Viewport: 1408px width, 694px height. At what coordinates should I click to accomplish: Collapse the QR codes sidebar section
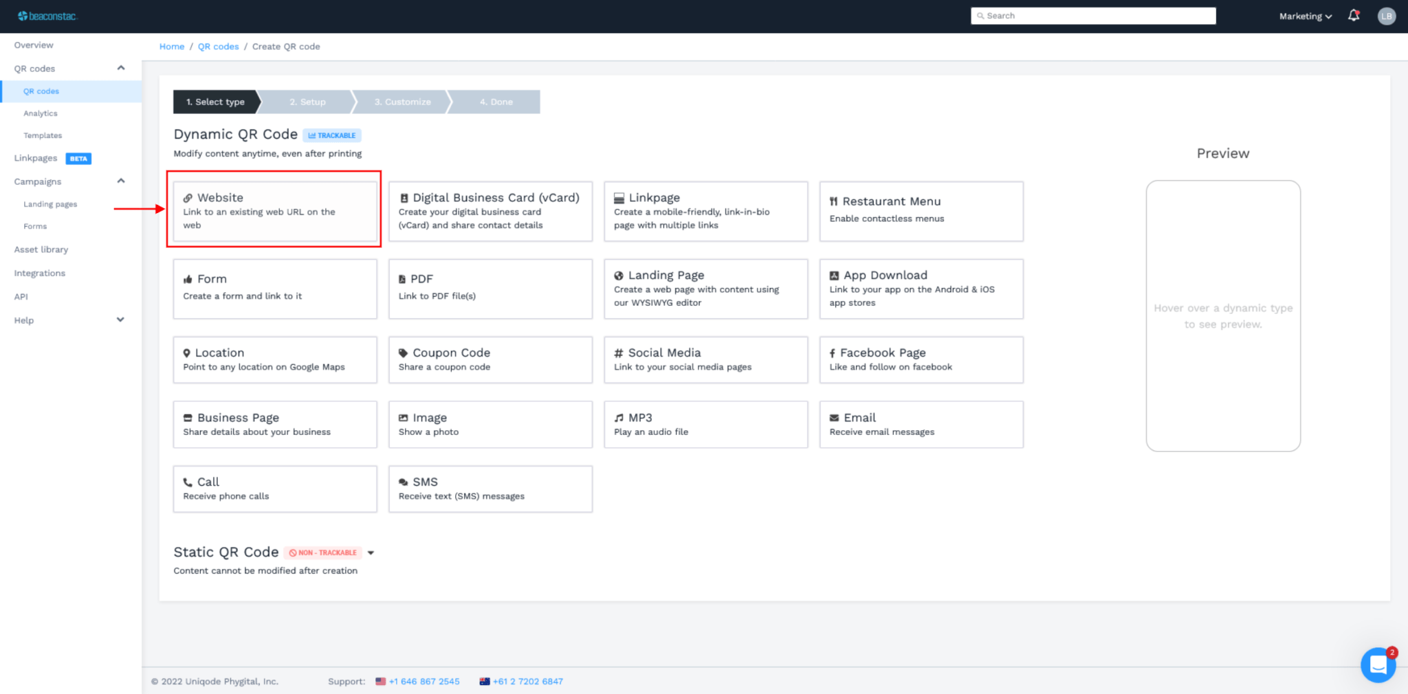point(121,68)
